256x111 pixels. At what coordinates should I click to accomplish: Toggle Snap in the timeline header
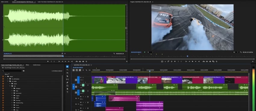(x=77, y=70)
